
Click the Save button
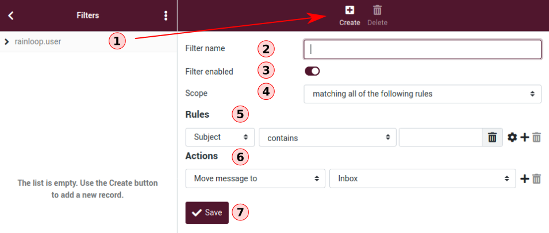pyautogui.click(x=207, y=212)
